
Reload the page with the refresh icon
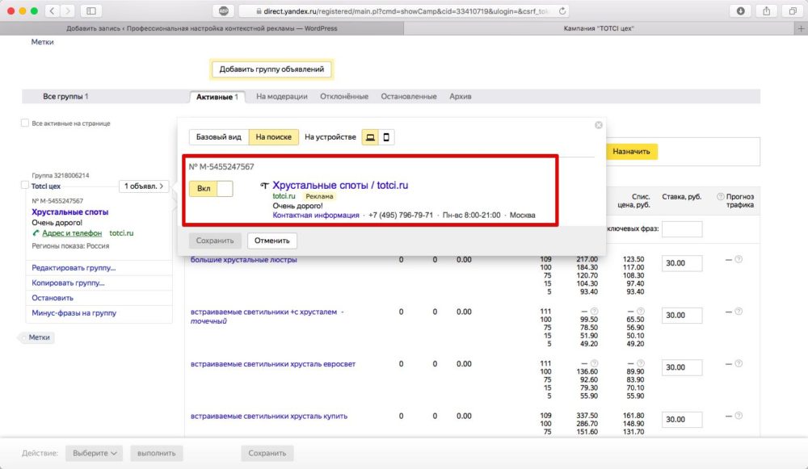[x=562, y=10]
